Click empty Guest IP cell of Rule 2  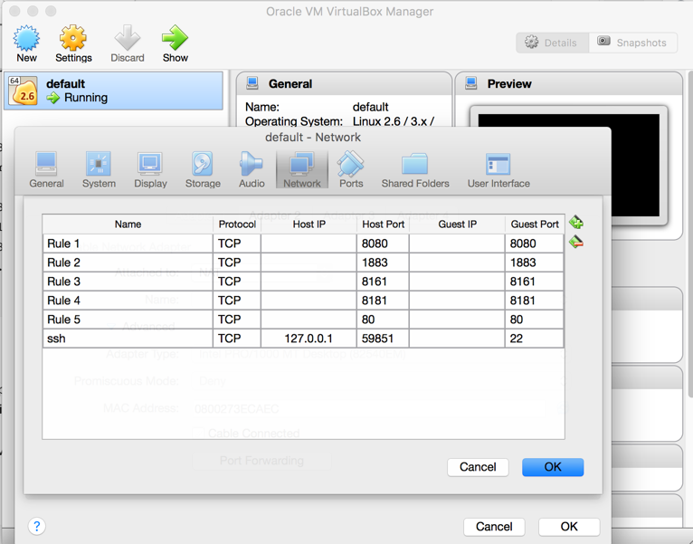click(x=457, y=262)
